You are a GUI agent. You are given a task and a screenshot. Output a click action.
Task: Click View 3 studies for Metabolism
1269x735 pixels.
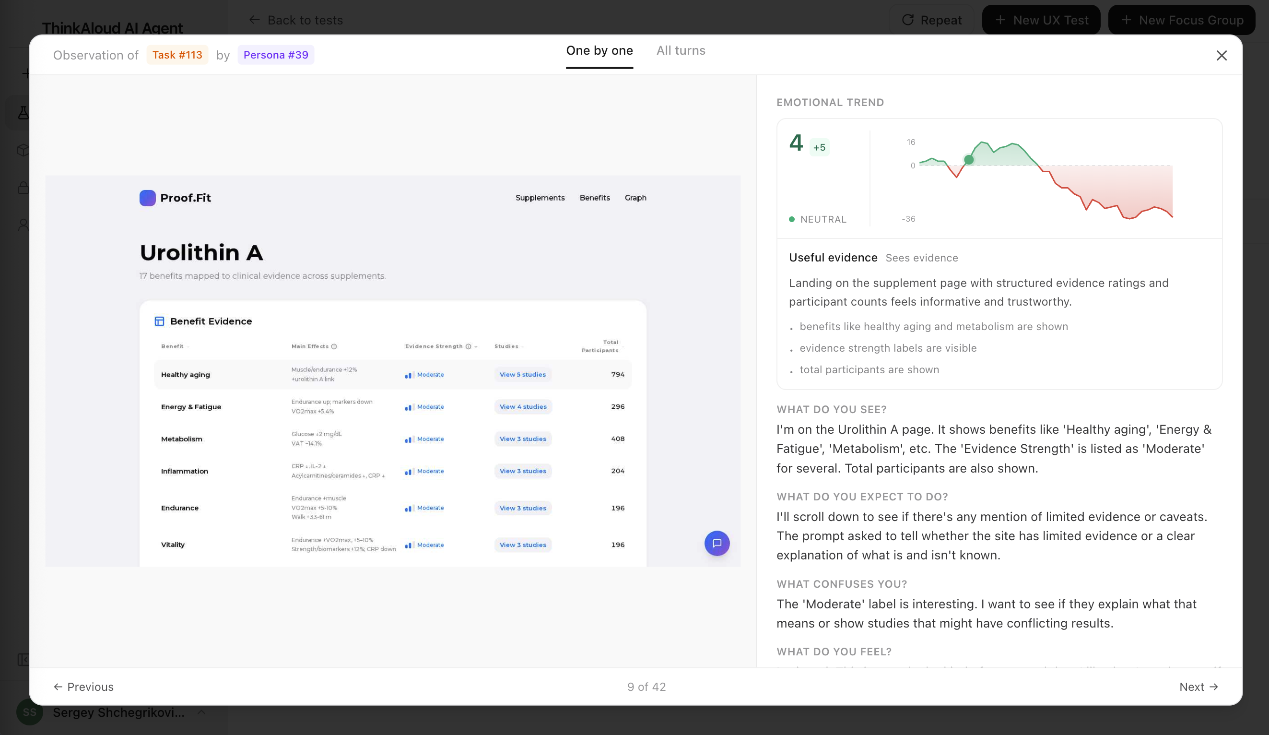pyautogui.click(x=523, y=439)
